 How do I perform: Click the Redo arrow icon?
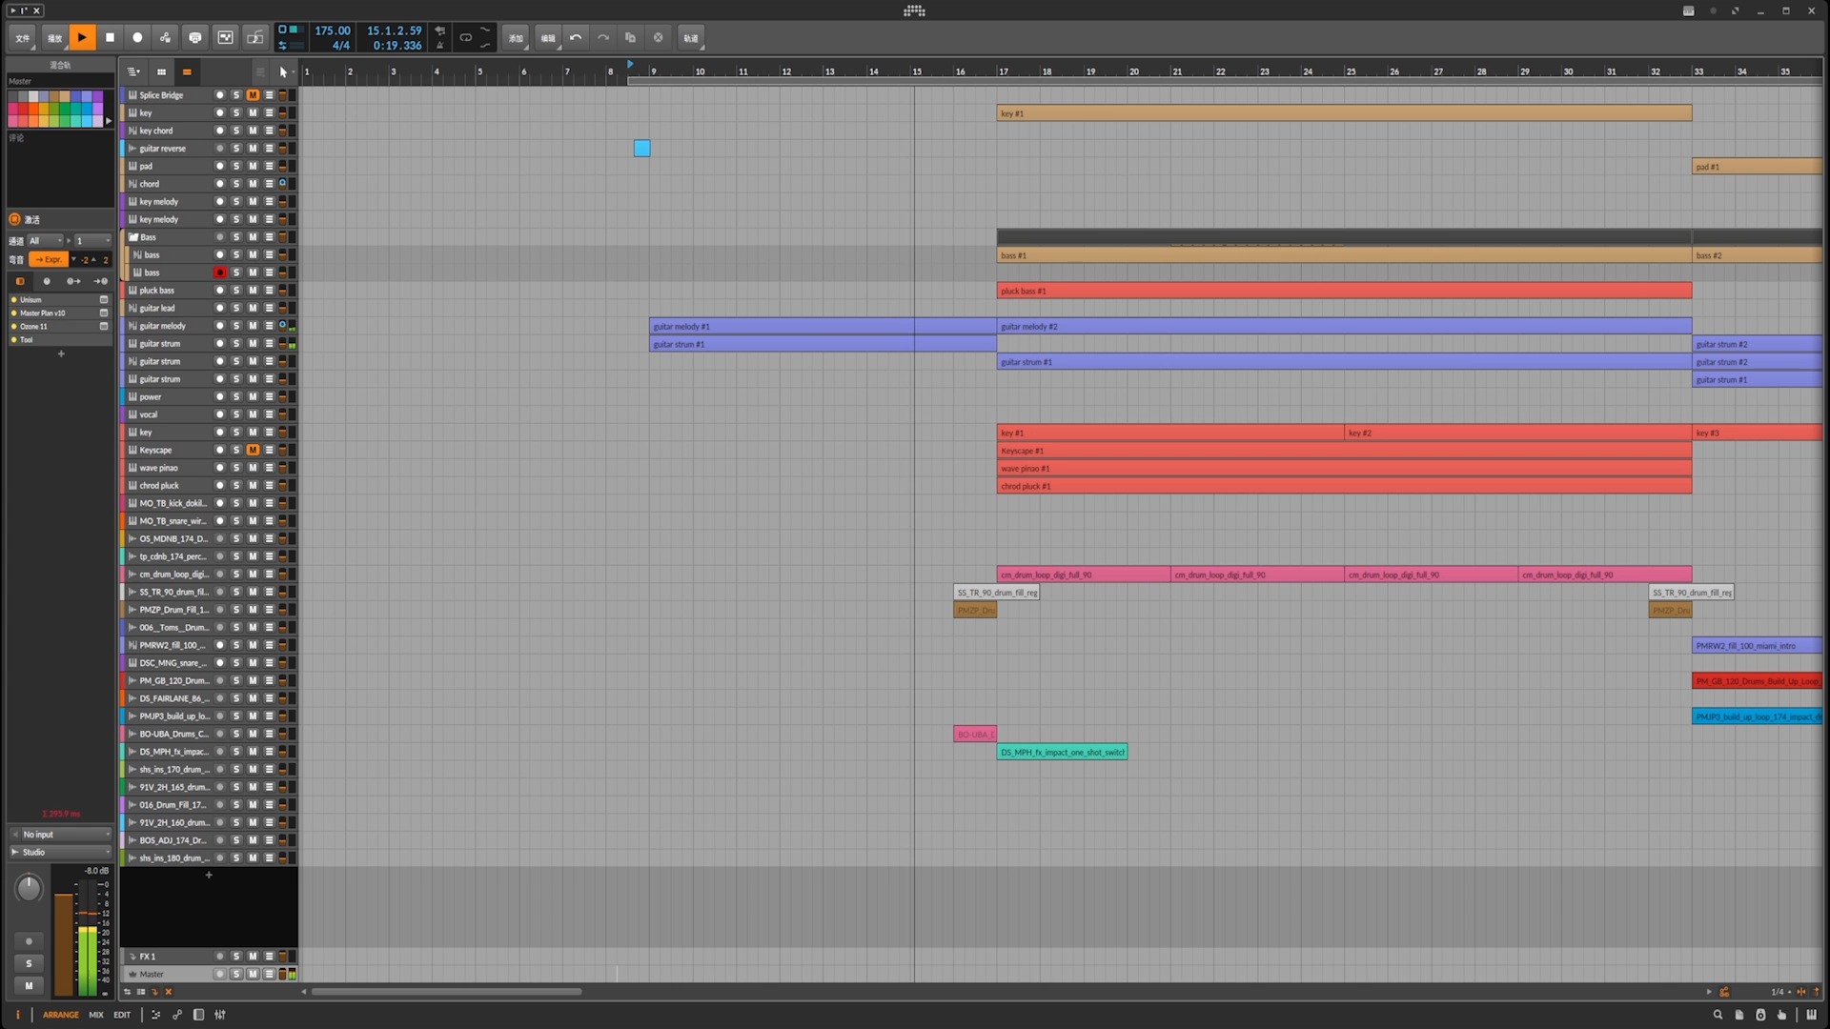pyautogui.click(x=603, y=38)
